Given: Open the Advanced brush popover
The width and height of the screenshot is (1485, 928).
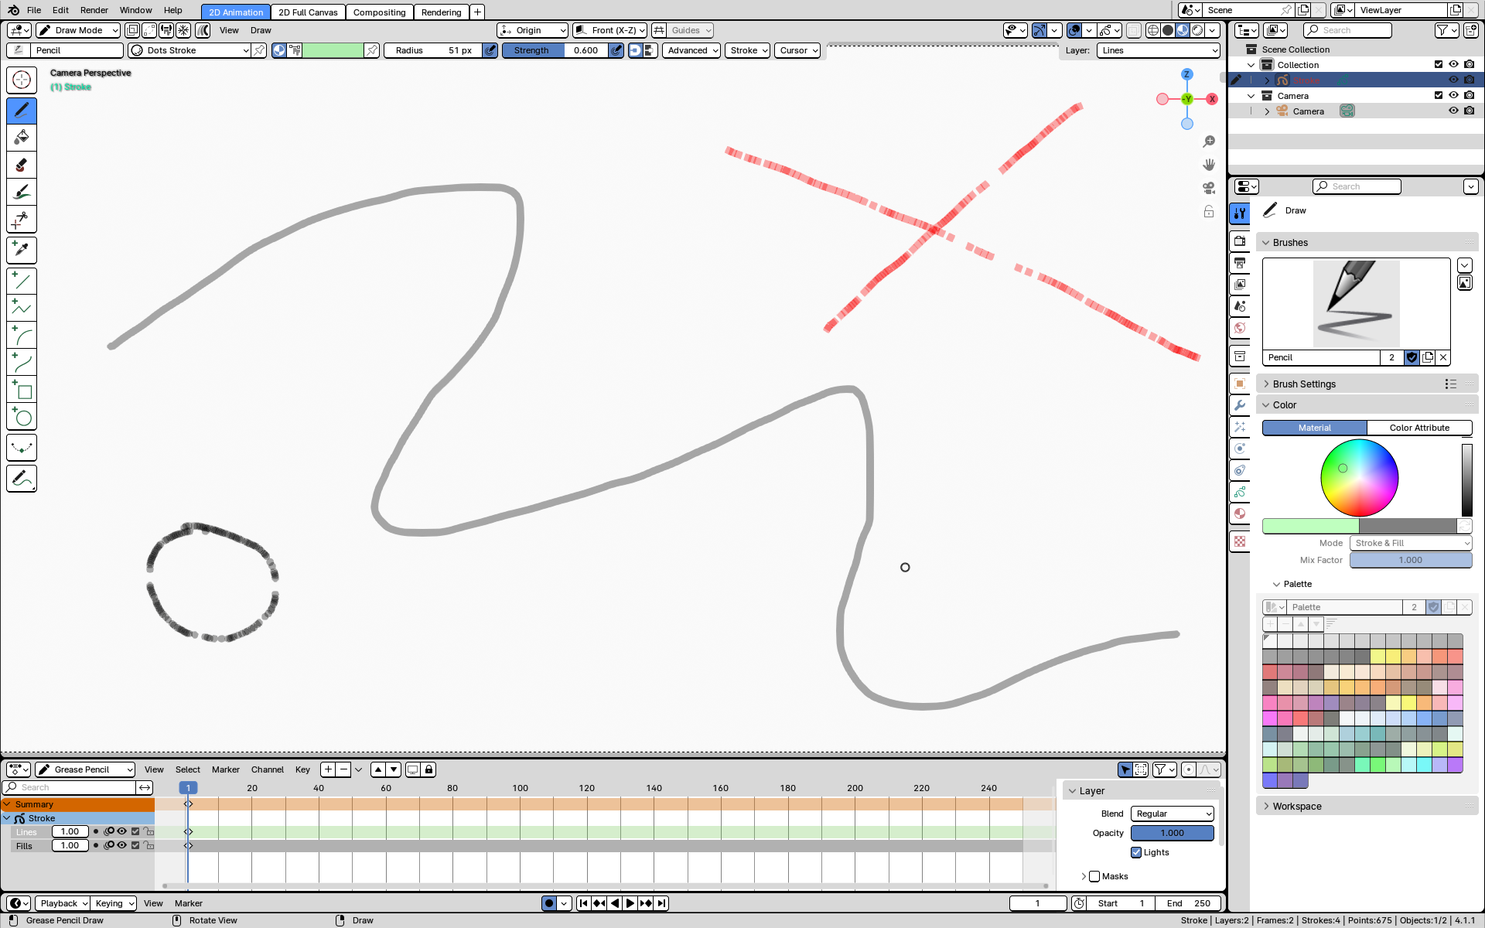Looking at the screenshot, I should [691, 50].
